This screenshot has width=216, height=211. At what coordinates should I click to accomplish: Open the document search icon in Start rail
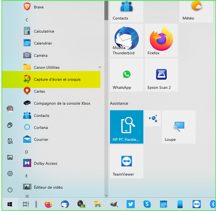10,141
